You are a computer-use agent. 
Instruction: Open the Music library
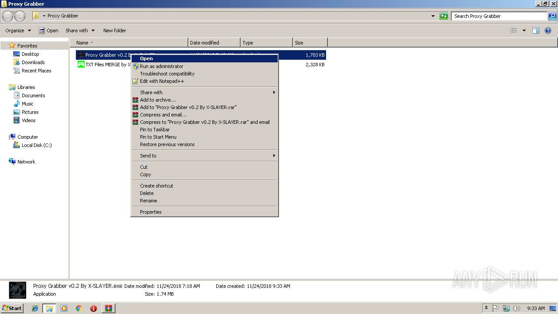point(27,104)
